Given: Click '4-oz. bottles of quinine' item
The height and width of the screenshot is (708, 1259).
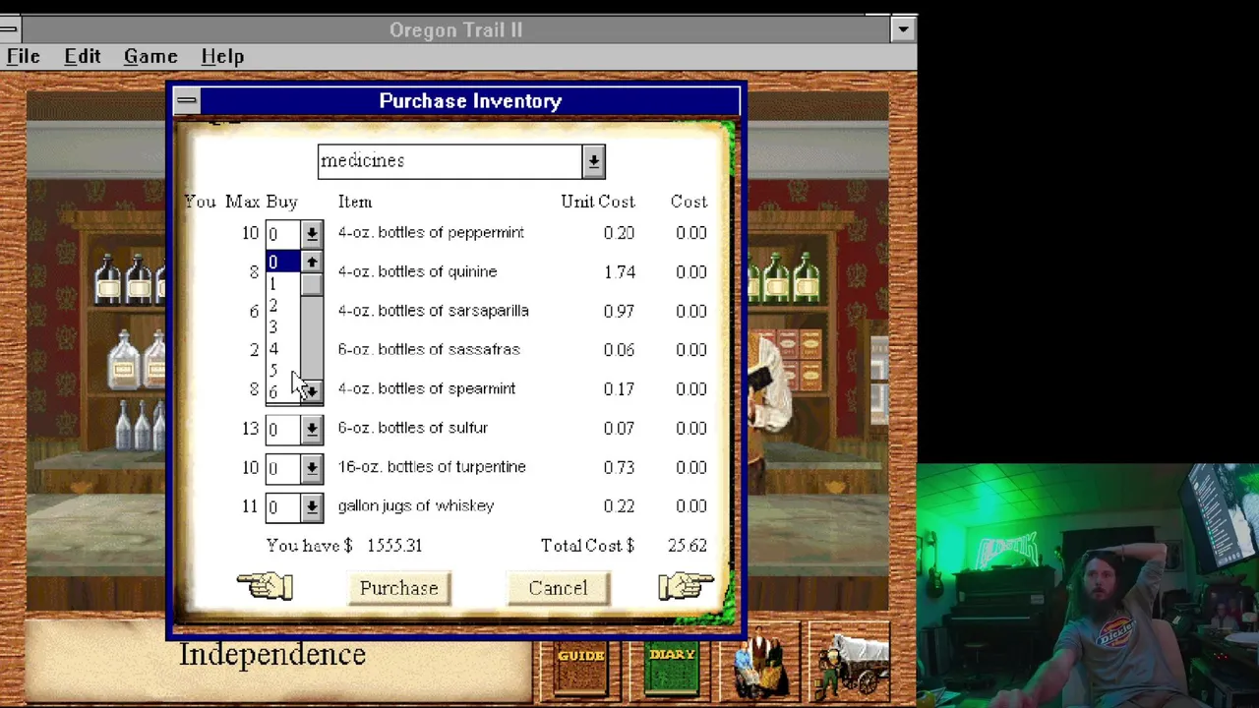Looking at the screenshot, I should coord(417,271).
